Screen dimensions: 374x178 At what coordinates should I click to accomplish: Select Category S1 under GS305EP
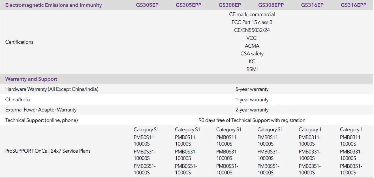[x=146, y=129]
